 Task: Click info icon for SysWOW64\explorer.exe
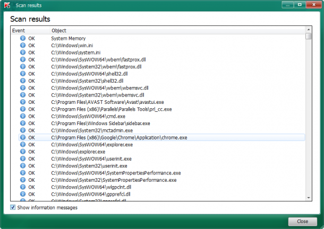coord(23,144)
